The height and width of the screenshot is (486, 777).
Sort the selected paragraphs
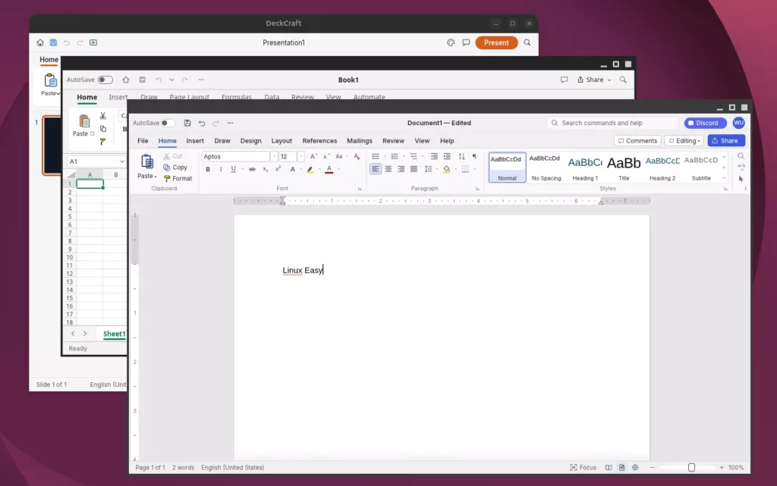pos(462,156)
